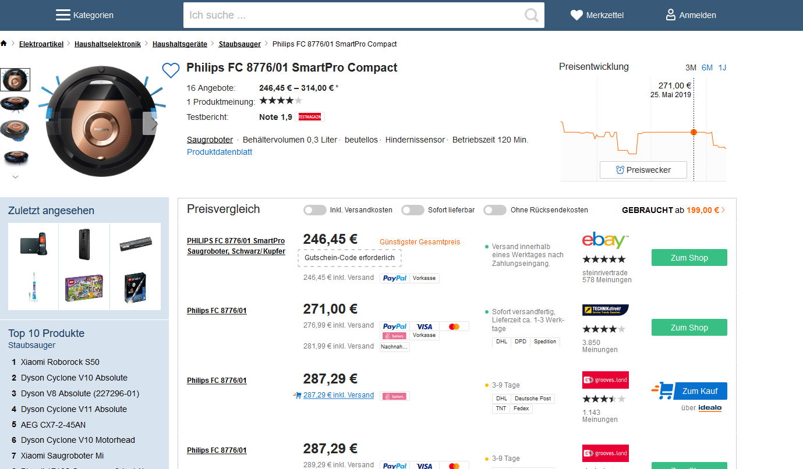This screenshot has width=803, height=469.
Task: Switch price history to 1J
Action: coord(722,67)
